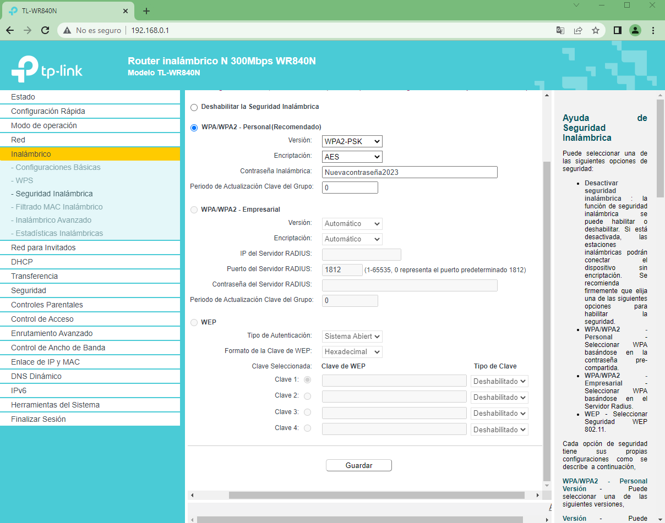Open the Chrome profile avatar
Screen dimensions: 665x523
click(635, 30)
